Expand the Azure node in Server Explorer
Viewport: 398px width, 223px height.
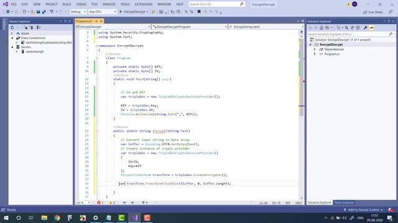pyautogui.click(x=12, y=33)
